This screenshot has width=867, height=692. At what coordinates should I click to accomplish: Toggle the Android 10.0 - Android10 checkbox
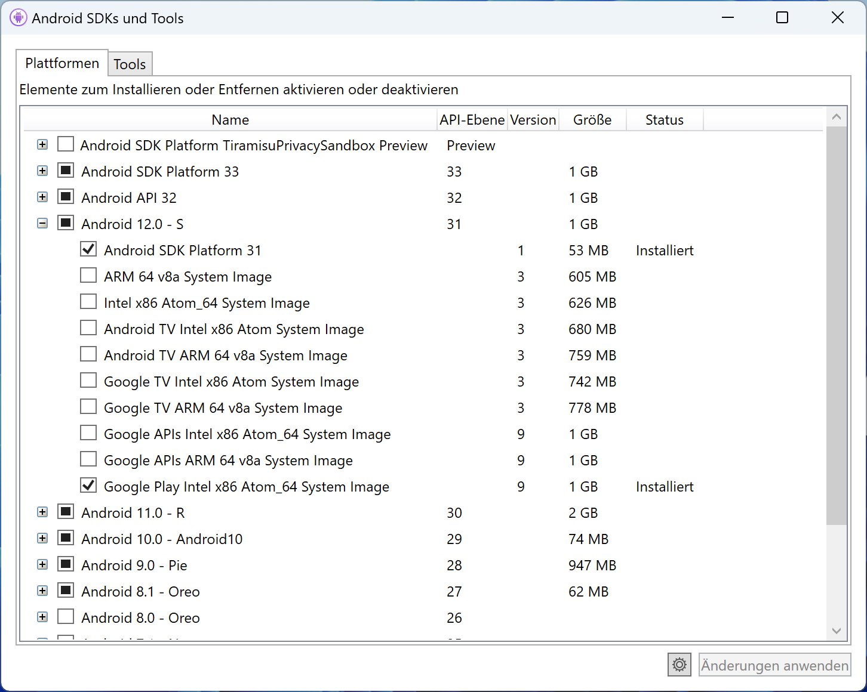click(x=66, y=538)
